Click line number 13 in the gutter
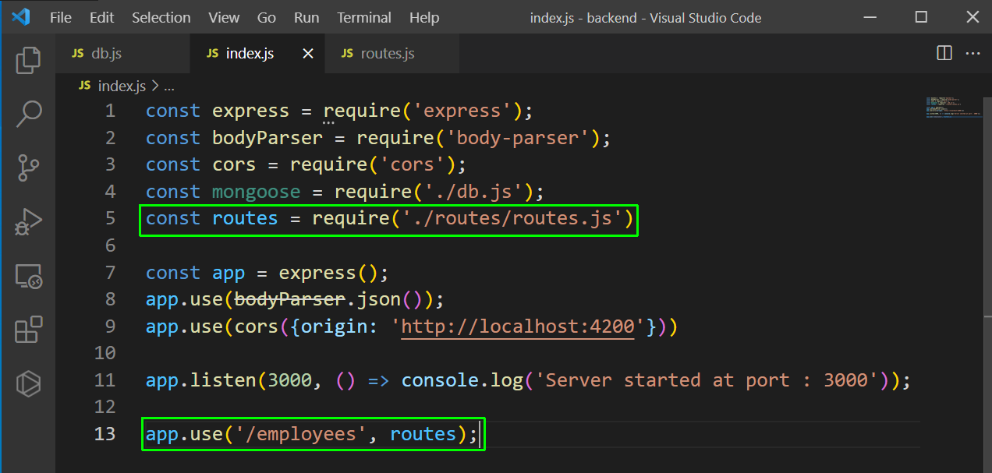Screen dimensions: 992x473 105,434
